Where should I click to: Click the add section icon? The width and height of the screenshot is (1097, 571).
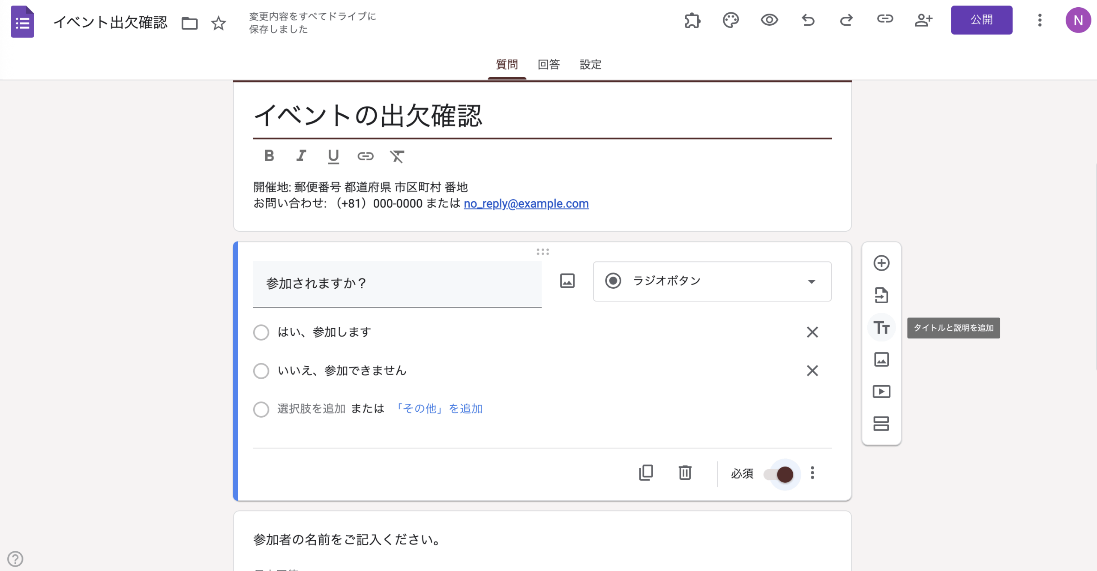coord(881,424)
